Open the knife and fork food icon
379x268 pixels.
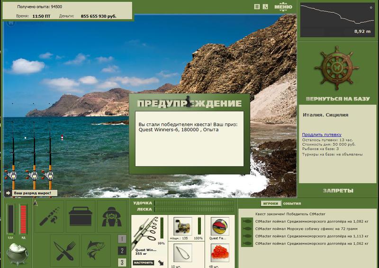click(x=65, y=250)
